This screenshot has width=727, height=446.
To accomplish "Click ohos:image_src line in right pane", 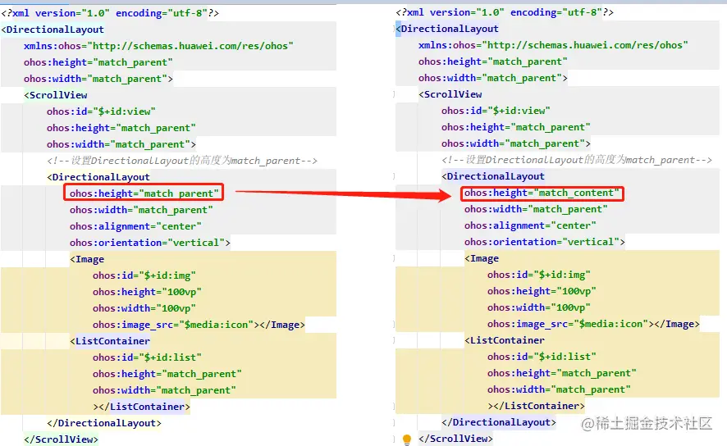I will (593, 324).
